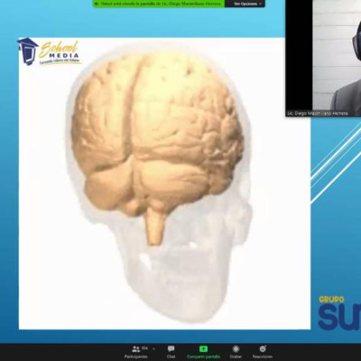Open the Chat speech bubble icon
Viewport: 361px width, 361px height.
click(171, 349)
